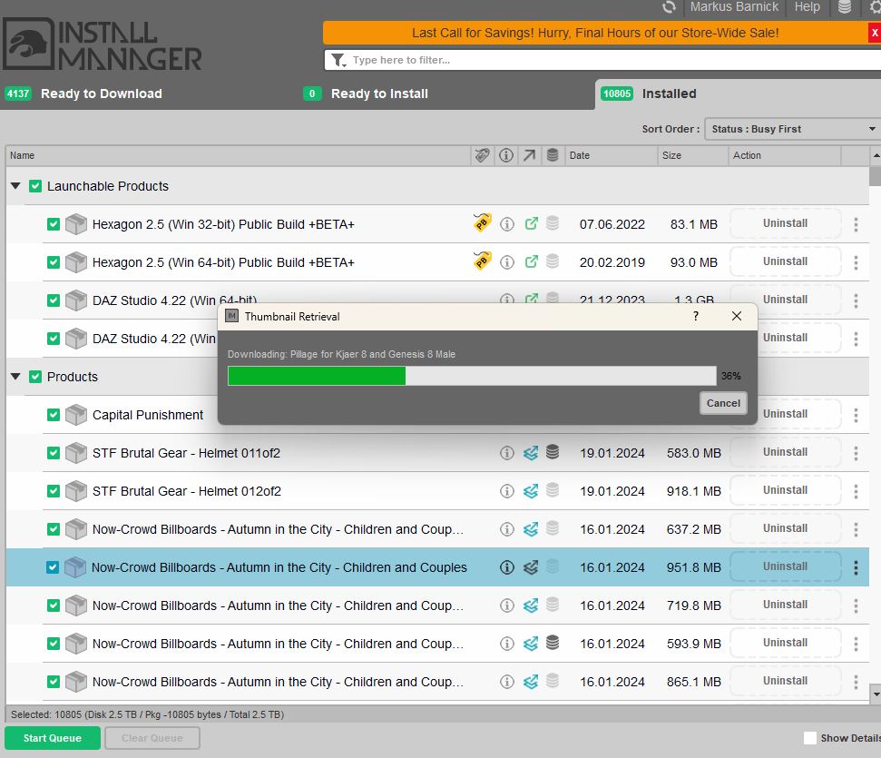The image size is (881, 758).
Task: Open info for selected Children and Couples row
Action: [x=507, y=567]
